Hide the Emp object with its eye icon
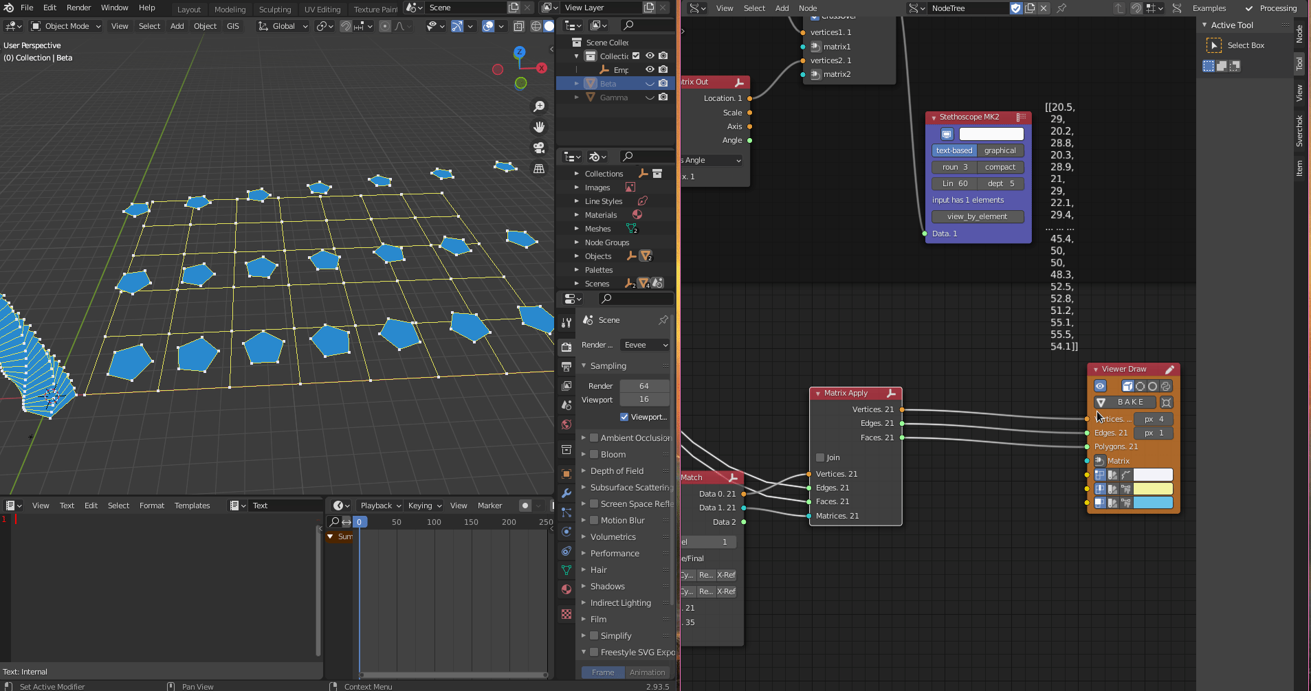 (x=650, y=69)
